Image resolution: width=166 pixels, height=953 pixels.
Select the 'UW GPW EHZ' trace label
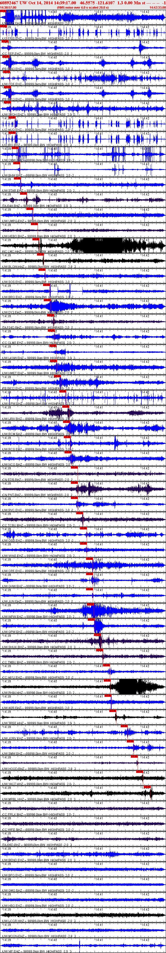[x=38, y=631]
